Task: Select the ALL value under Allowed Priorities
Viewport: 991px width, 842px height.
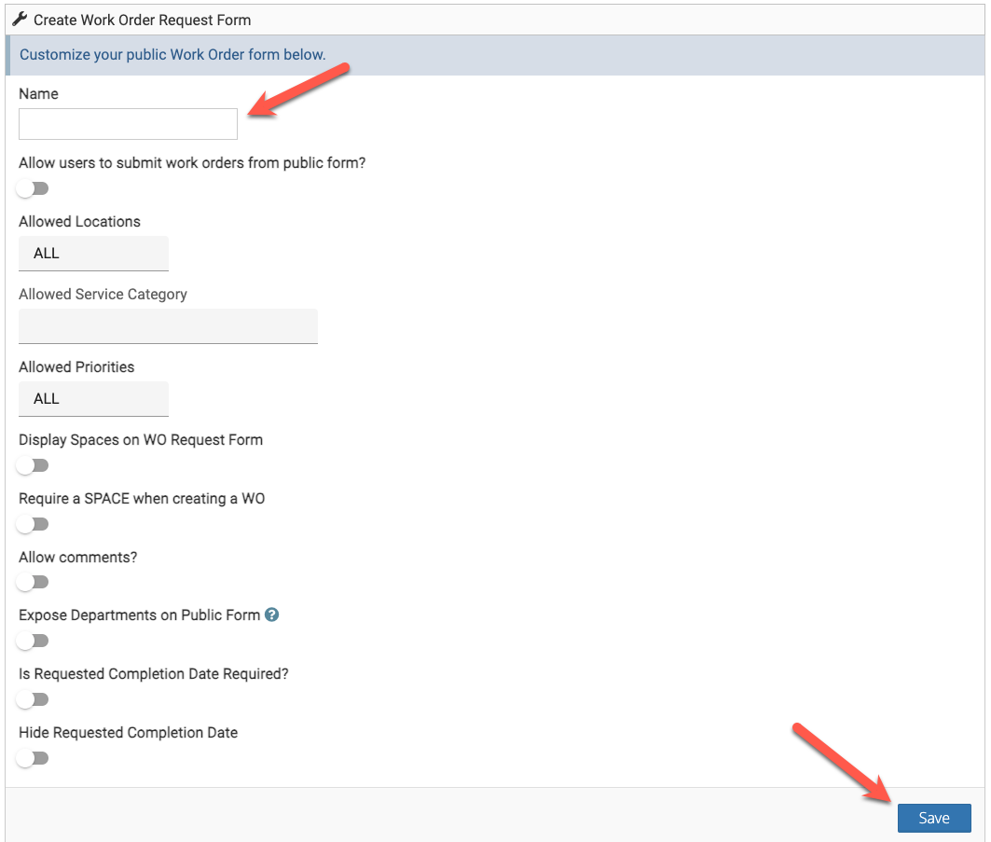Action: pyautogui.click(x=45, y=398)
